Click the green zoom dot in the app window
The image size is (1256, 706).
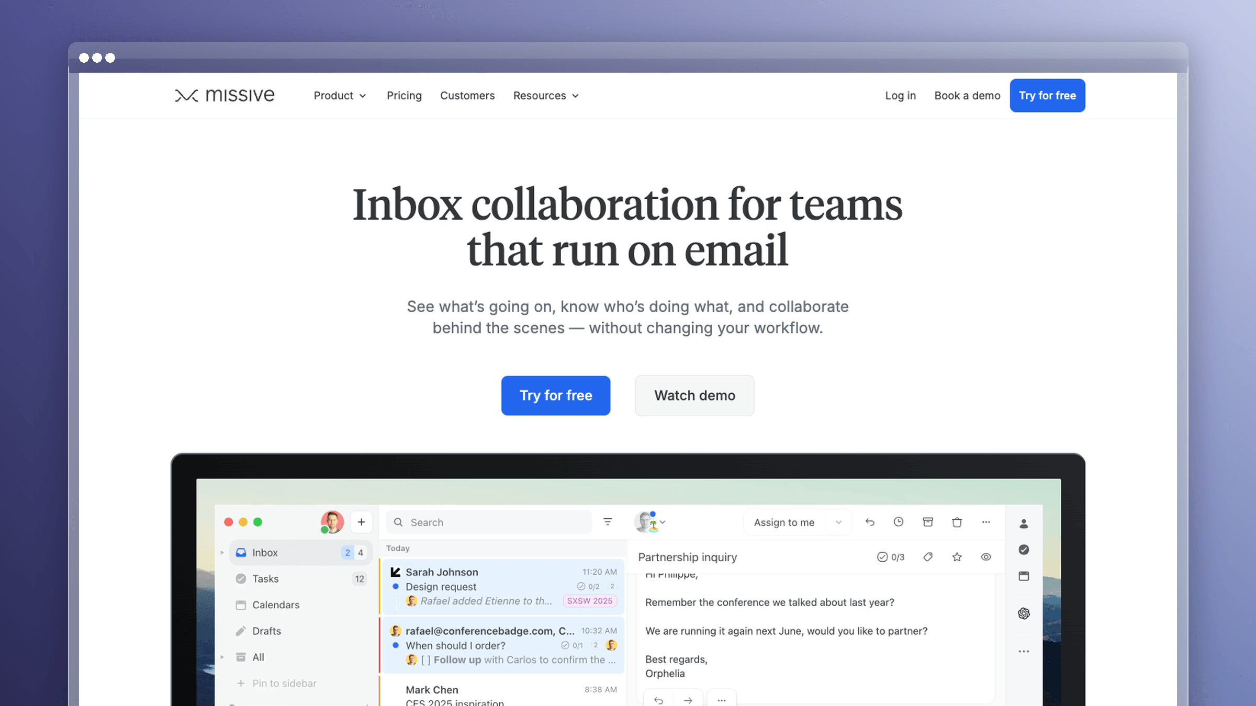pyautogui.click(x=257, y=522)
